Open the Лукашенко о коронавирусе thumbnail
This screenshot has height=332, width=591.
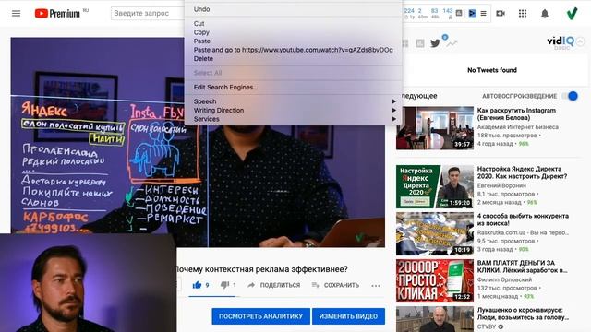point(435,319)
